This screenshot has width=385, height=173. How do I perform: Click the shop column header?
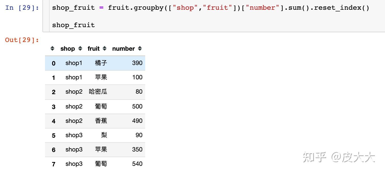[x=67, y=49]
